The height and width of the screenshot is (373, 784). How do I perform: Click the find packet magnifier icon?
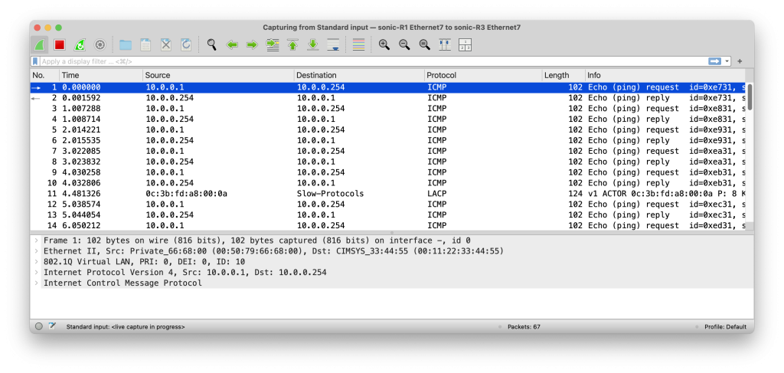pos(211,45)
